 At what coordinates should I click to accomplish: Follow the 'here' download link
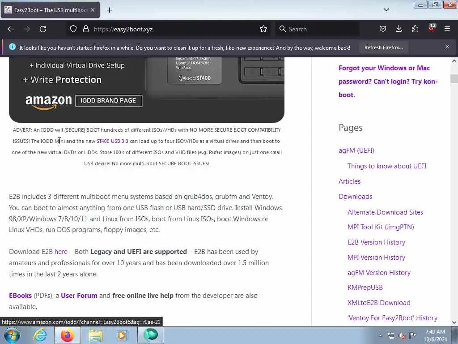click(61, 252)
